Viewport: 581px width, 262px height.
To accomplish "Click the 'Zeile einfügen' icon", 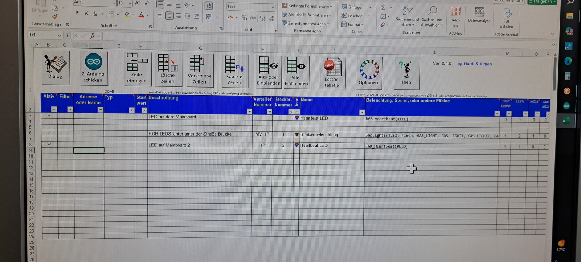I will pyautogui.click(x=137, y=68).
